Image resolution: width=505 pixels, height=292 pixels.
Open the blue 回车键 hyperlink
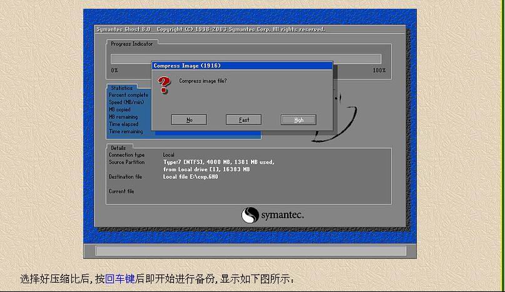[x=120, y=278]
